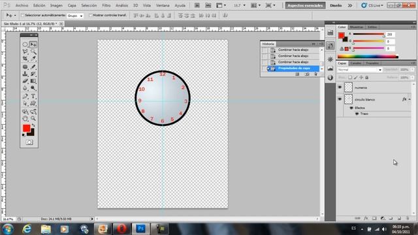Image resolution: width=418 pixels, height=235 pixels.
Task: Toggle visibility of Trazo effect
Action: point(357,114)
